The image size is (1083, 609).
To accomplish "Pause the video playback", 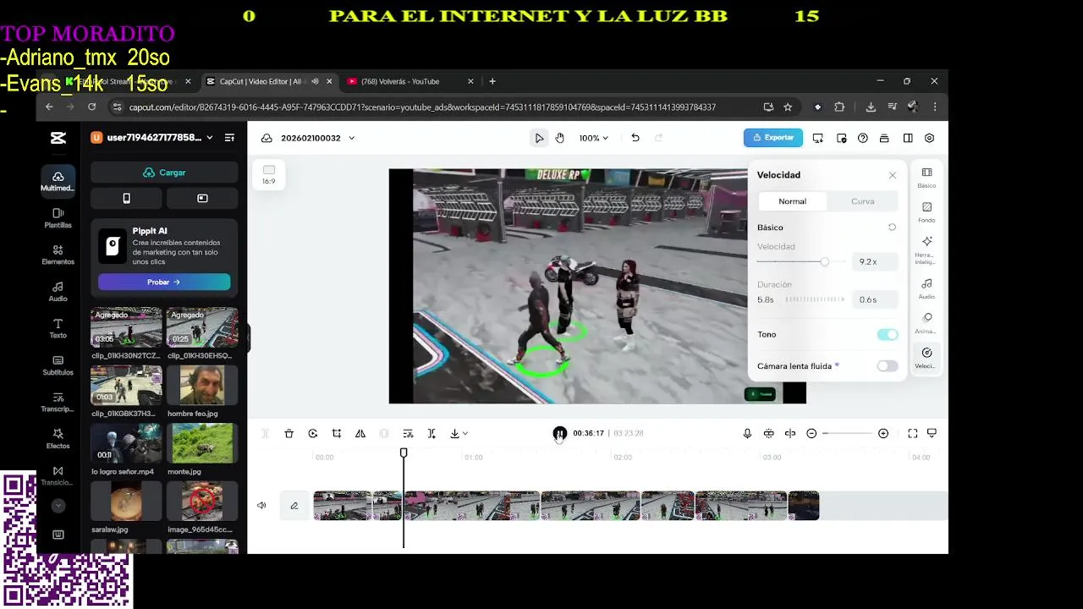I will point(559,433).
